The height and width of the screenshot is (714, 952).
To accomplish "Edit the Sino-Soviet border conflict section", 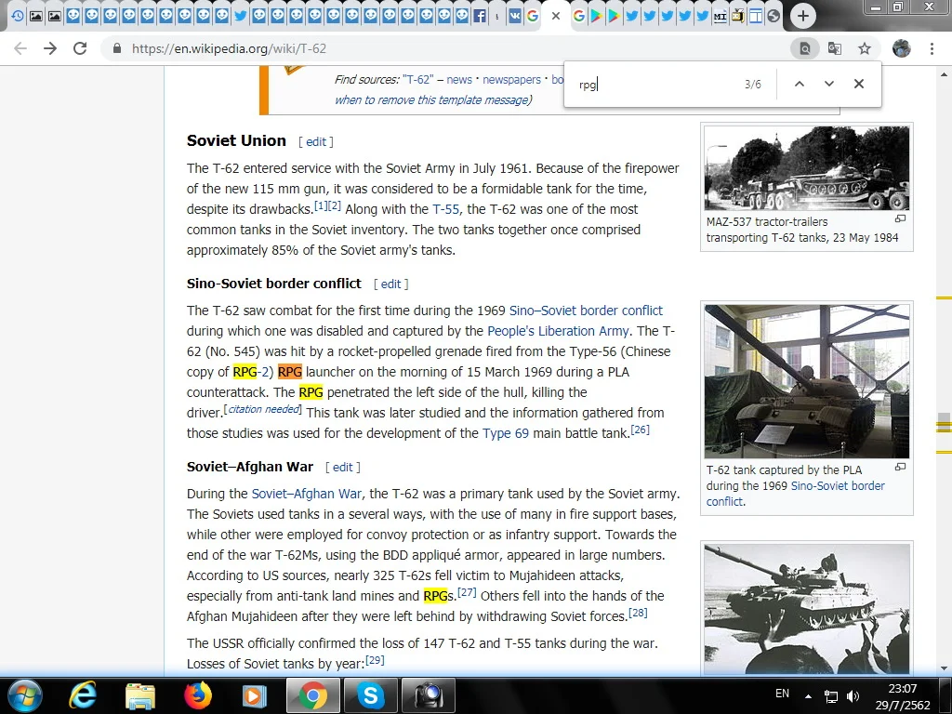I will click(x=390, y=284).
